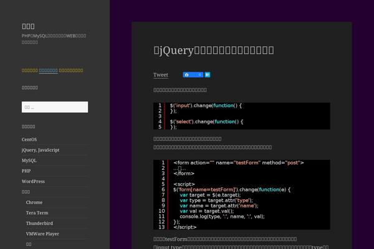374x249 pixels.
Task: Click the form[name=testForm] change handler line
Action: 232,190
